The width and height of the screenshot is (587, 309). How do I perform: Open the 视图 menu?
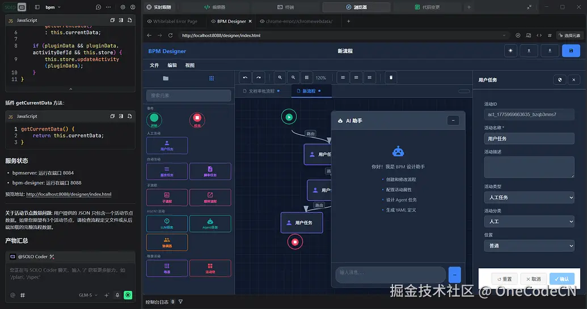[190, 66]
